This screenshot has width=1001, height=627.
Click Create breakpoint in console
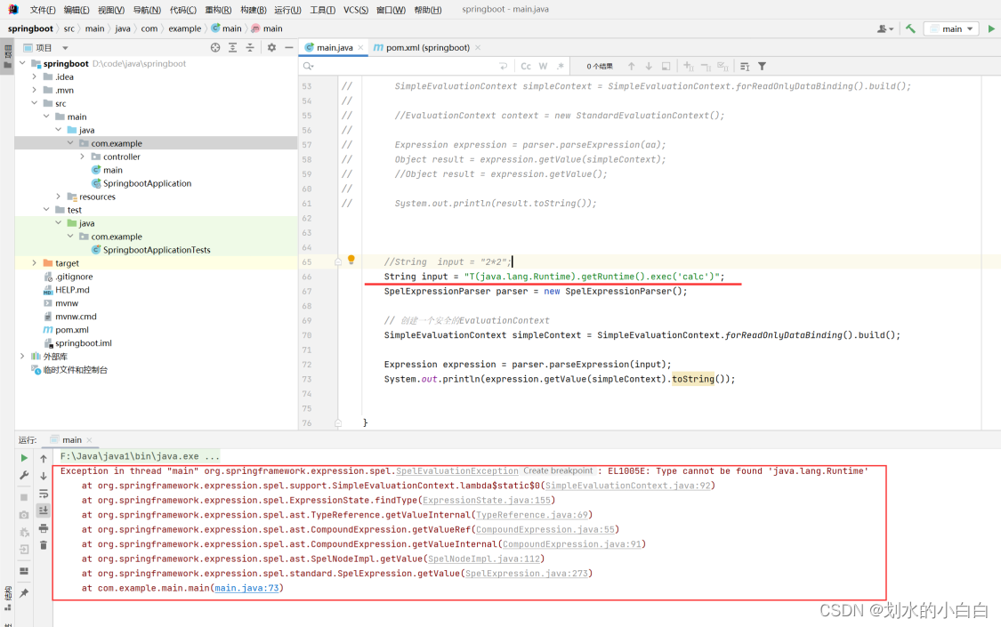click(x=559, y=470)
